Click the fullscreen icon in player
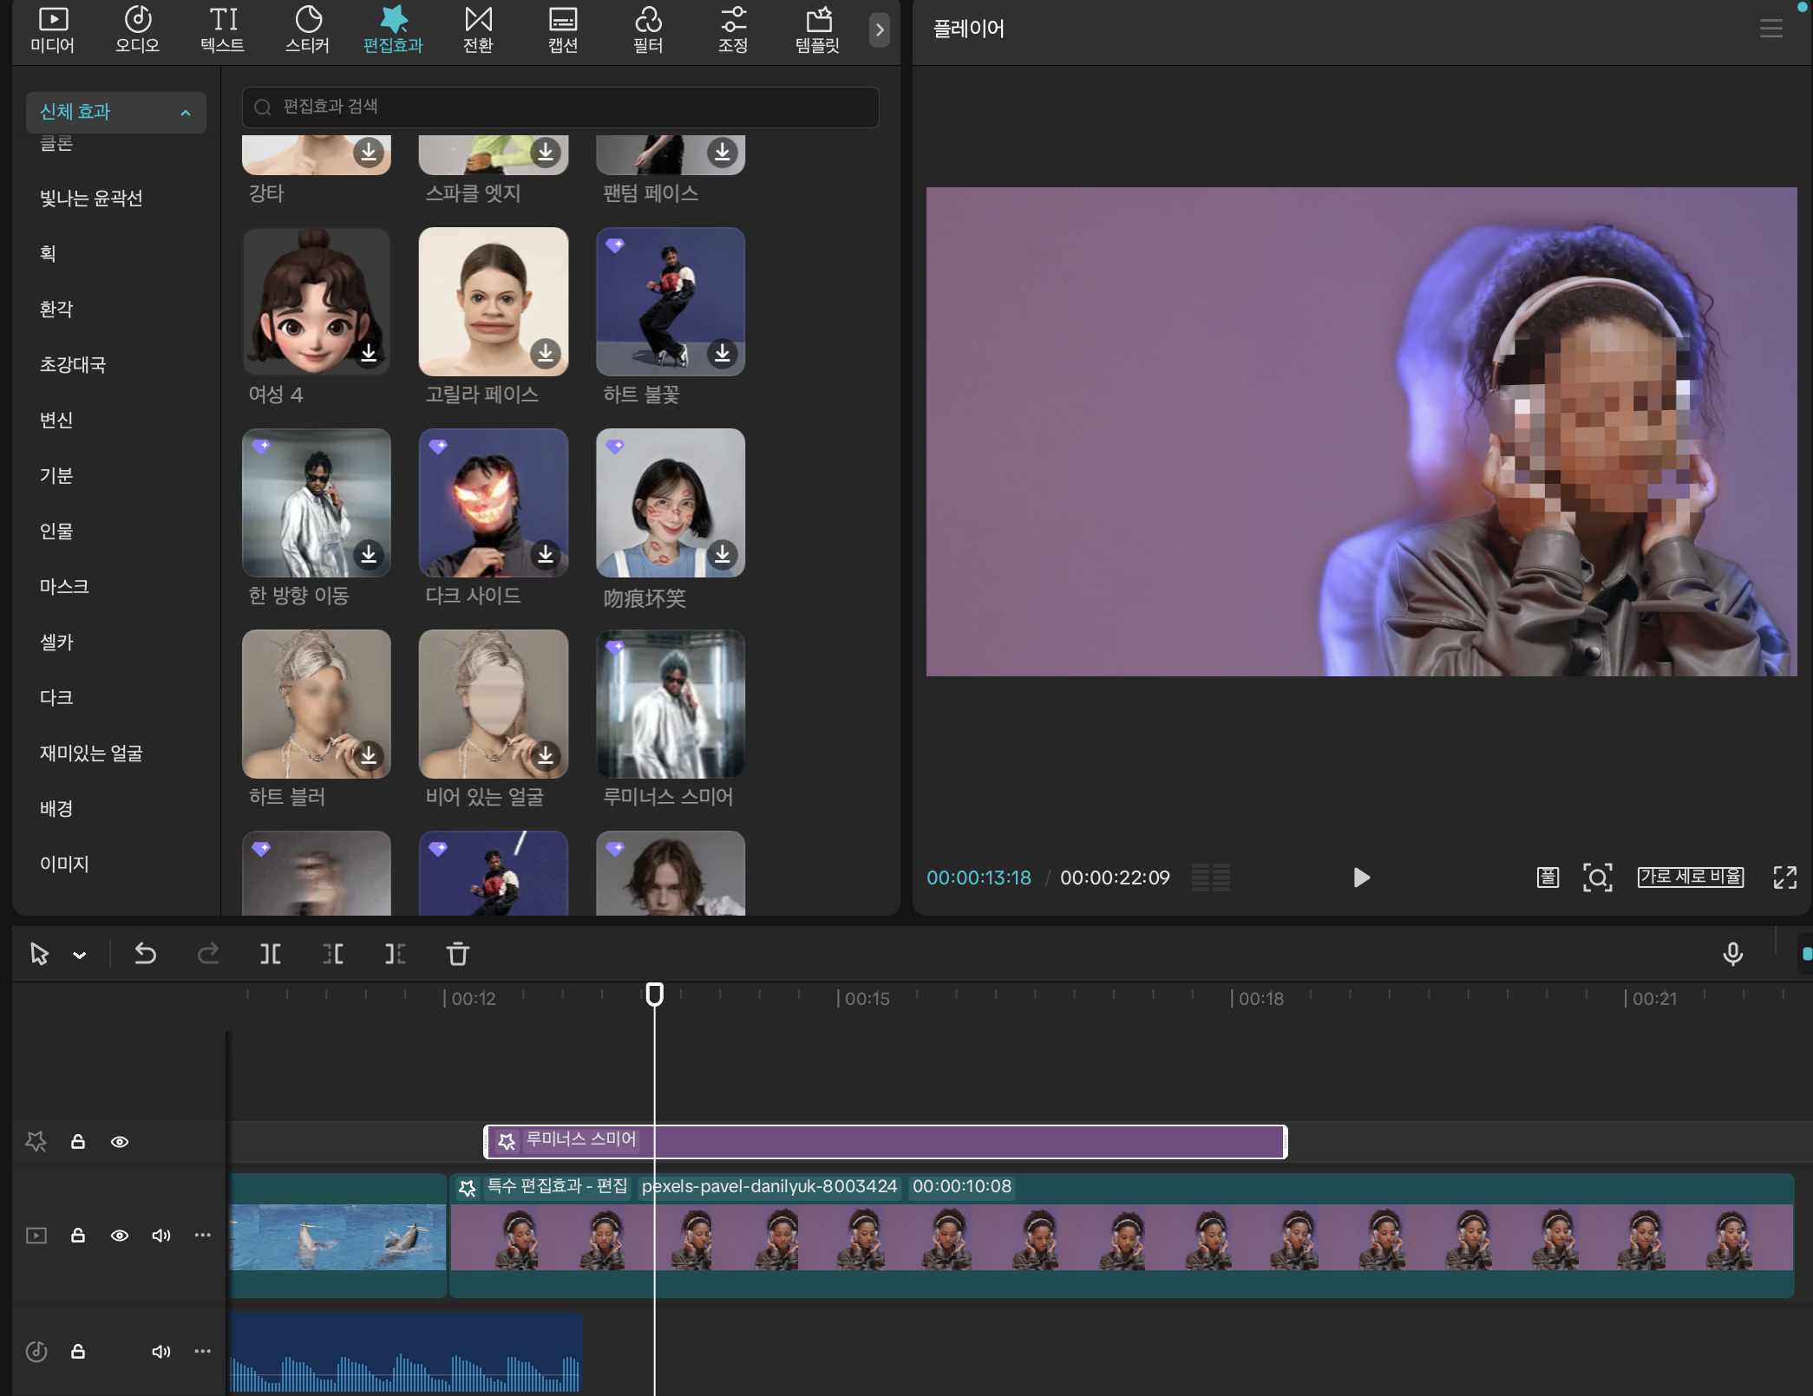The height and width of the screenshot is (1396, 1813). coord(1784,877)
